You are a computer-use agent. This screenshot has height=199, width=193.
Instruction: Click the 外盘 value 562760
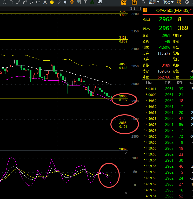[164, 77]
